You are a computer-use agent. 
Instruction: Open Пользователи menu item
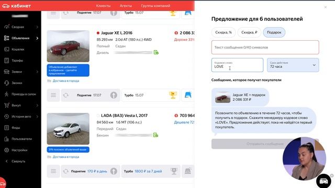[x=21, y=139]
